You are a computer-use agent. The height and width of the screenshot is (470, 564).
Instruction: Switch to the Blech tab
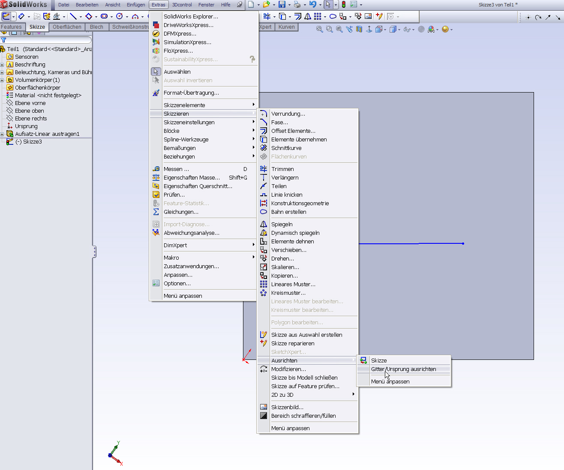[x=96, y=27]
